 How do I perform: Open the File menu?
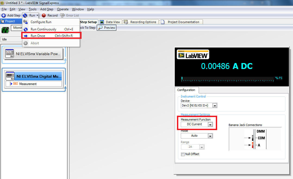pos(4,9)
